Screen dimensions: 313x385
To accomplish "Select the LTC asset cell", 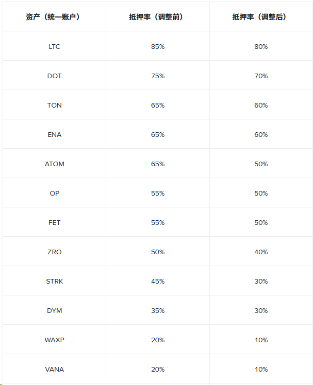I will tap(54, 46).
